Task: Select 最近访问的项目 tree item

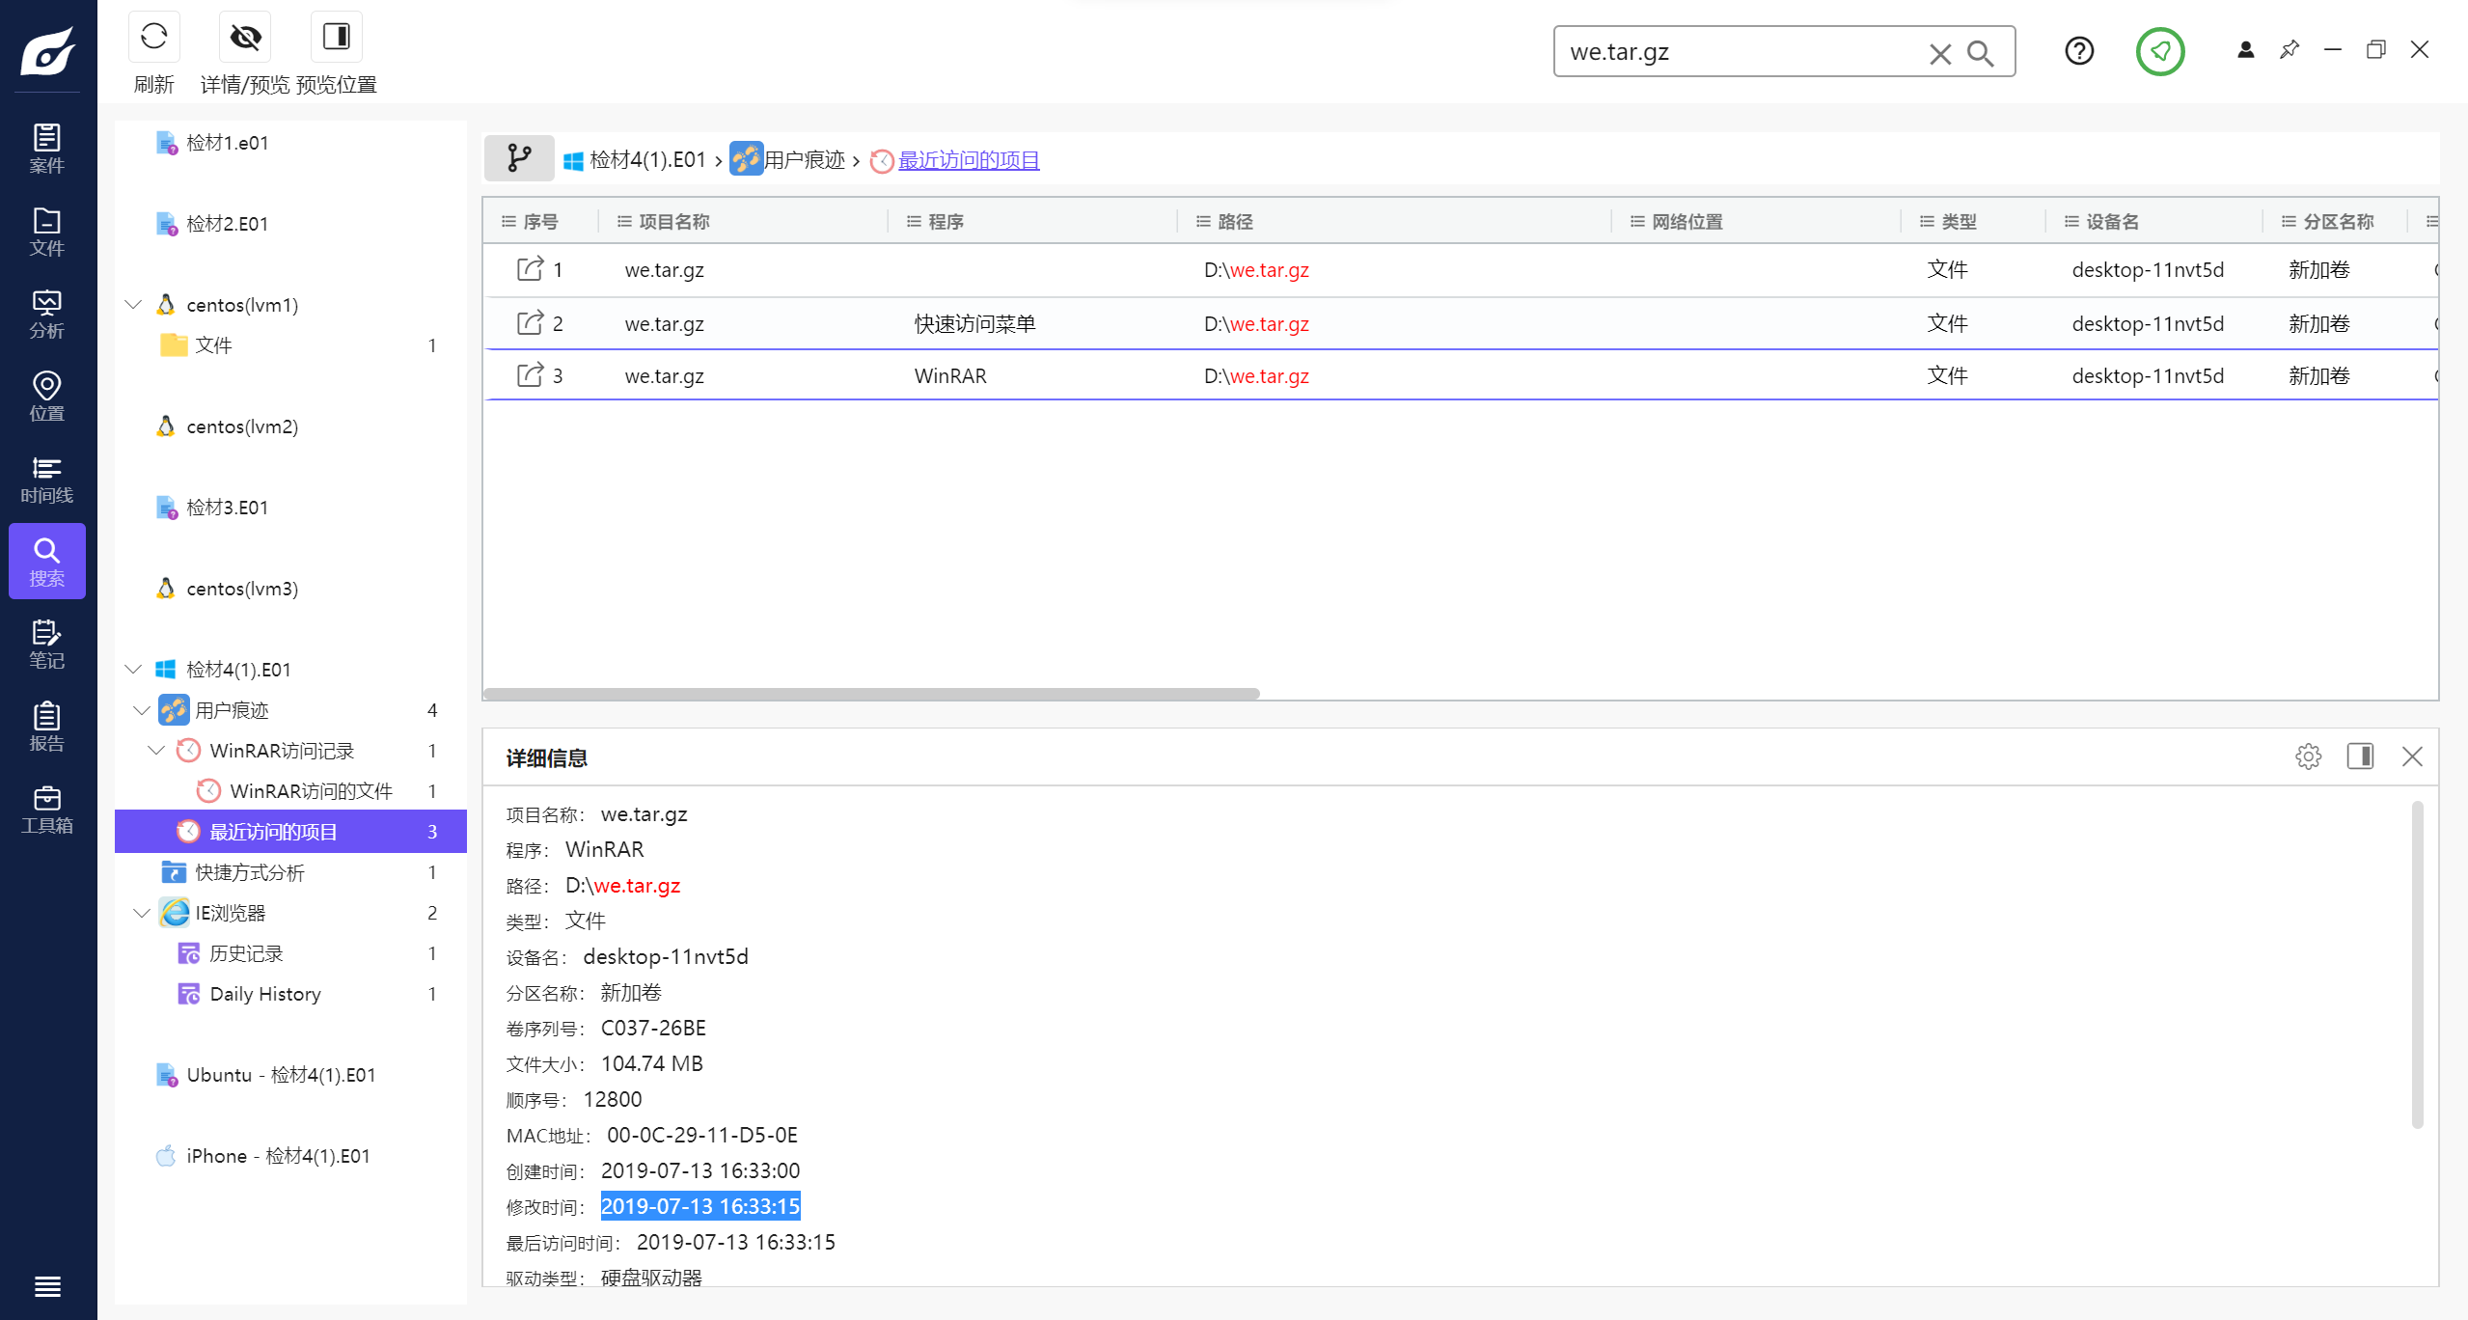Action: click(x=290, y=832)
